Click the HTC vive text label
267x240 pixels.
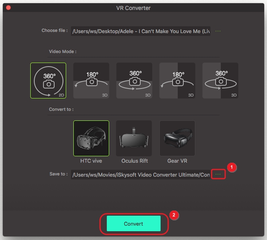91,161
